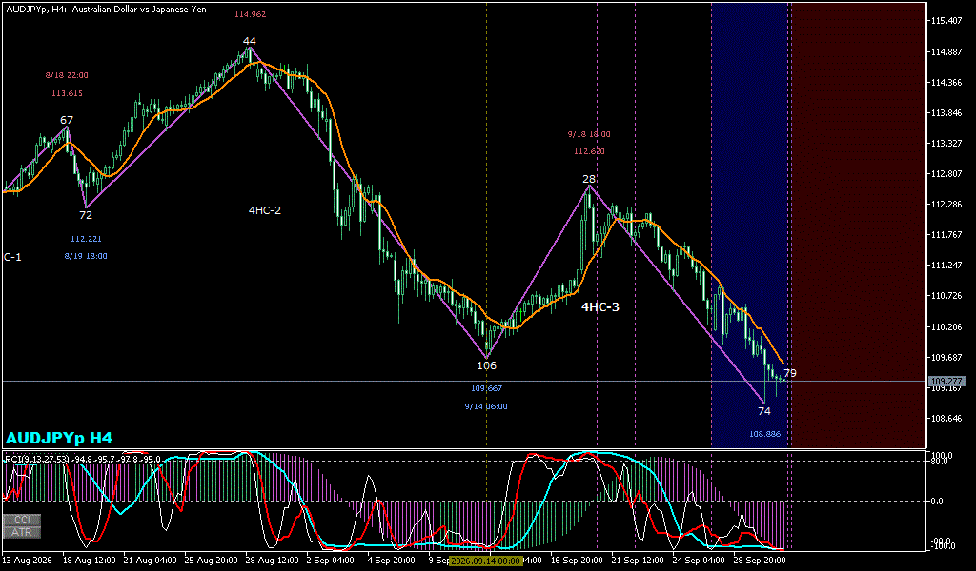This screenshot has height=571, width=976.
Task: Click the '25 Aug 20:00' time axis label
Action: point(211,560)
